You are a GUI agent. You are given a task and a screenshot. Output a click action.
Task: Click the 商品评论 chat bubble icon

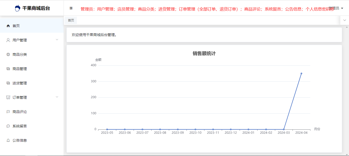[x=8, y=112]
